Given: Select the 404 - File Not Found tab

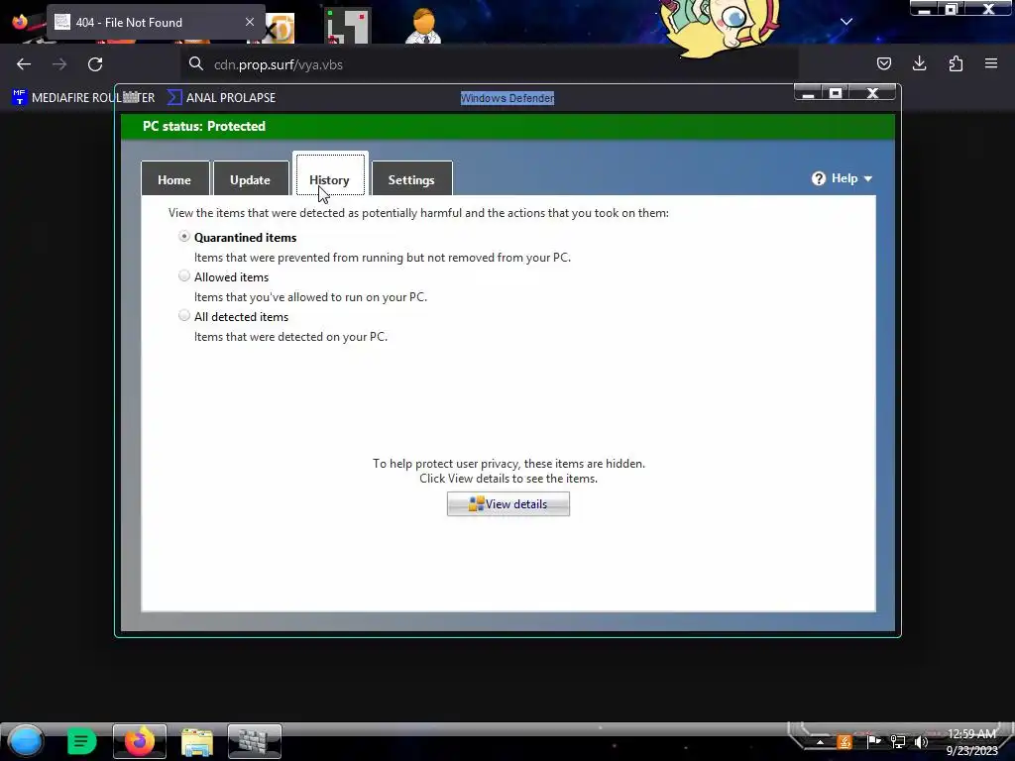Looking at the screenshot, I should [156, 23].
